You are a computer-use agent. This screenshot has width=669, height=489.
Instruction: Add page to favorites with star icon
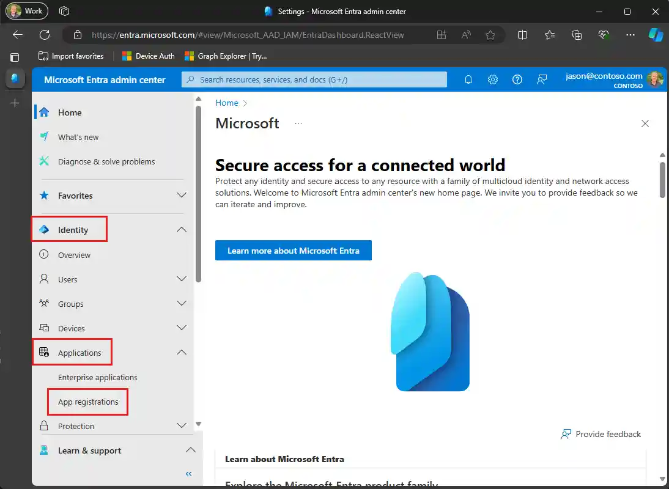coord(490,35)
